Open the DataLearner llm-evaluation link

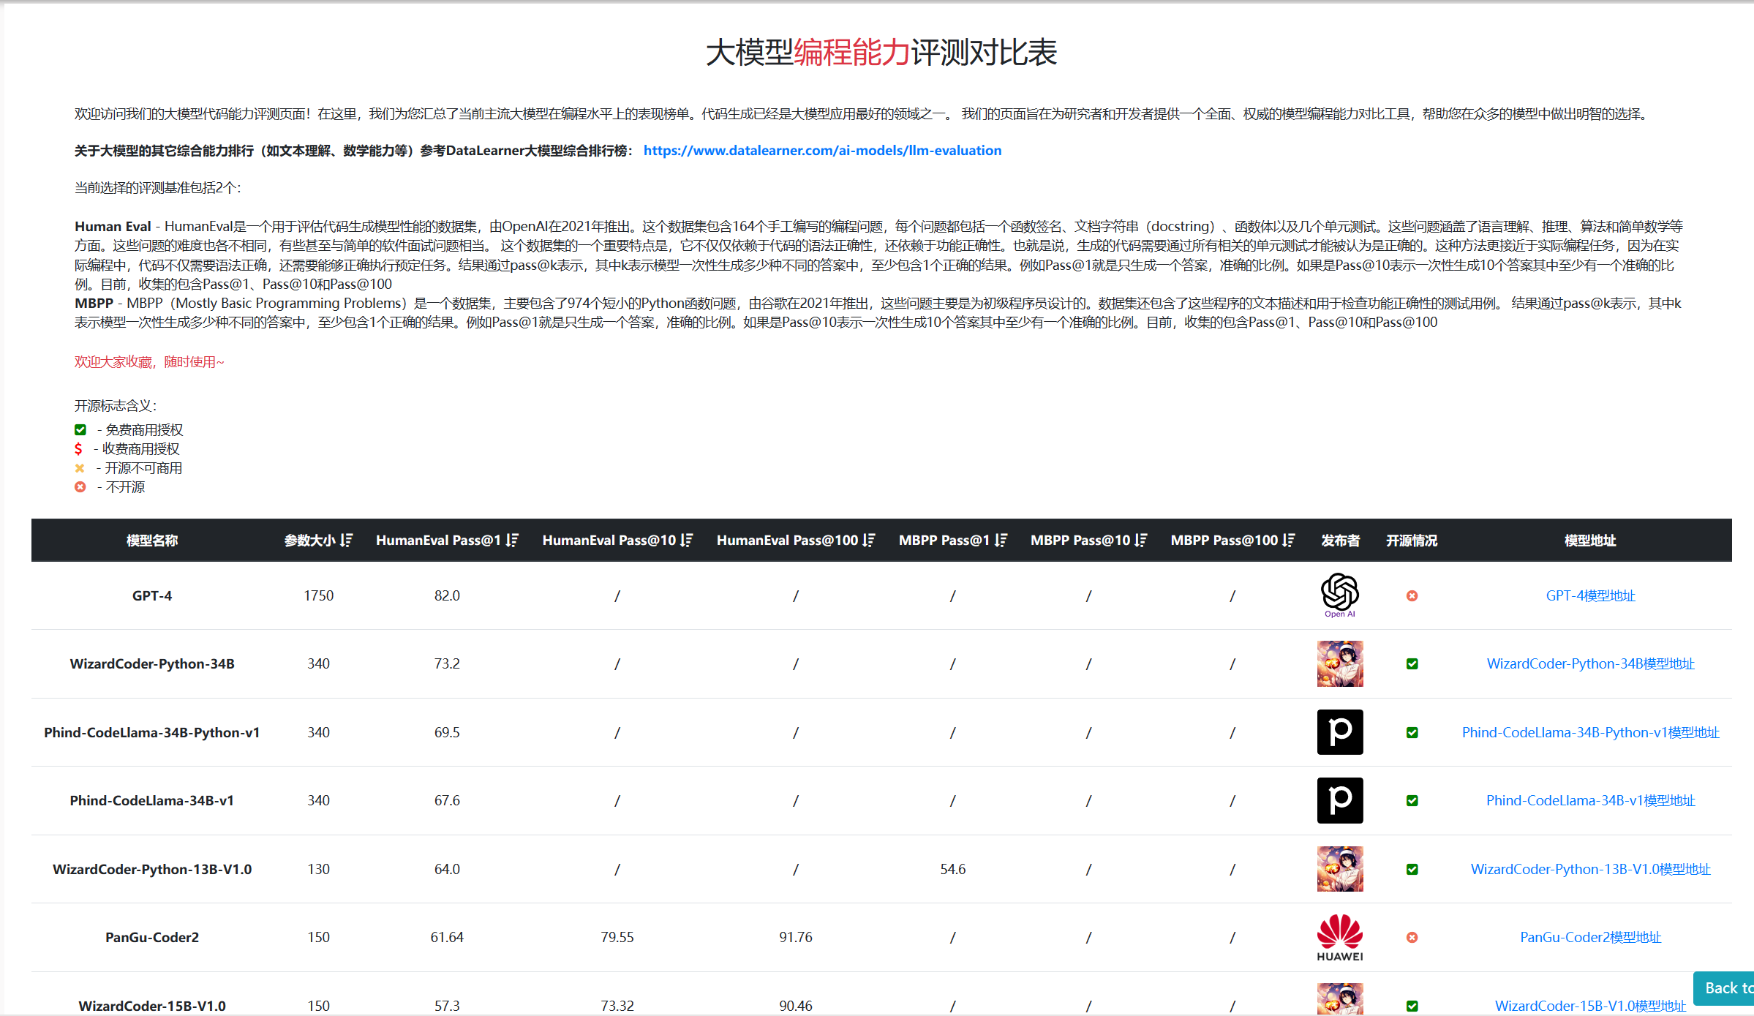pyautogui.click(x=822, y=150)
